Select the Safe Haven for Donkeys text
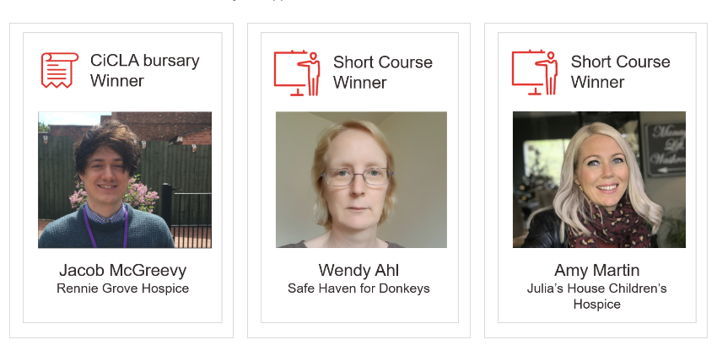Image resolution: width=717 pixels, height=356 pixels. pos(358,289)
